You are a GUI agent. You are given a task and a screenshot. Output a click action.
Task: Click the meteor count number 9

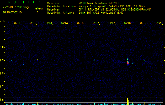point(38,12)
